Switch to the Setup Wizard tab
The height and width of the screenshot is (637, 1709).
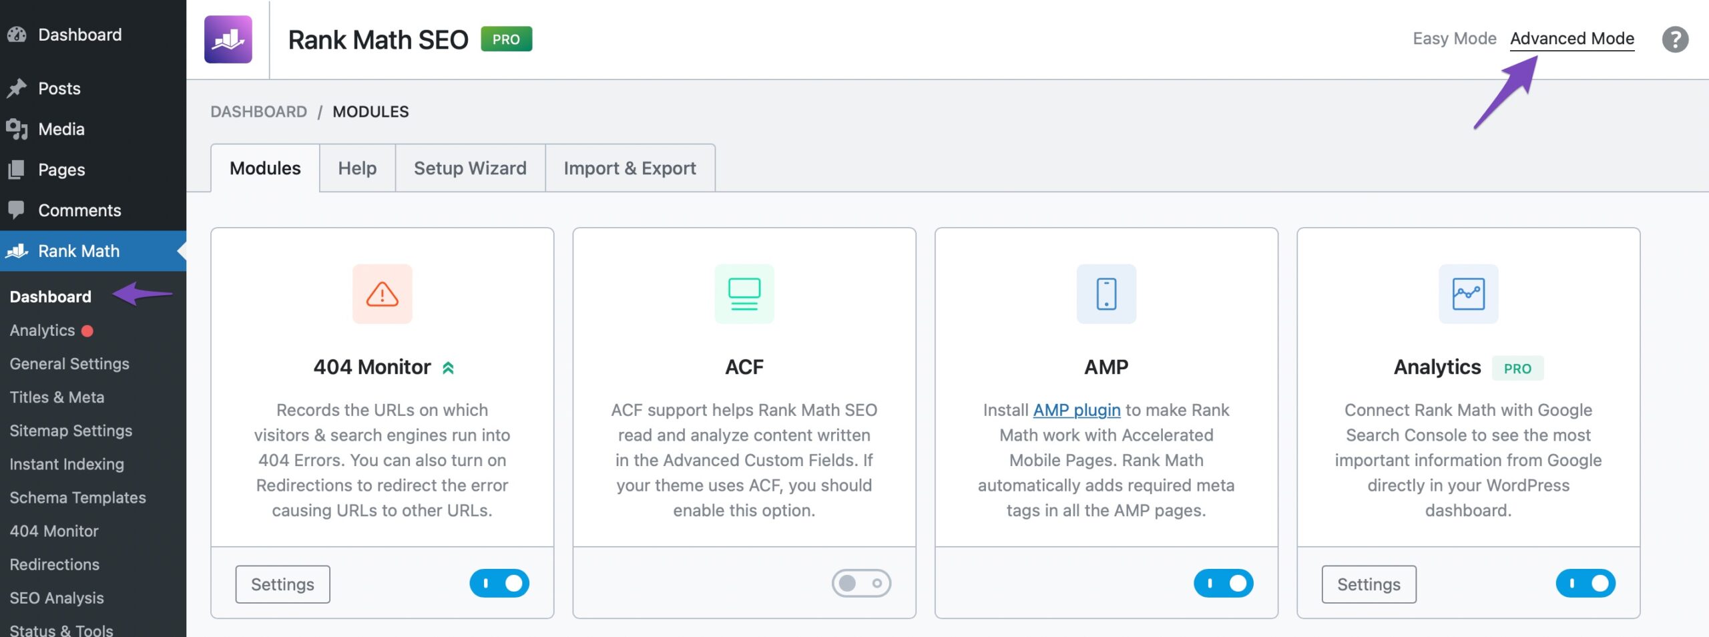(470, 168)
